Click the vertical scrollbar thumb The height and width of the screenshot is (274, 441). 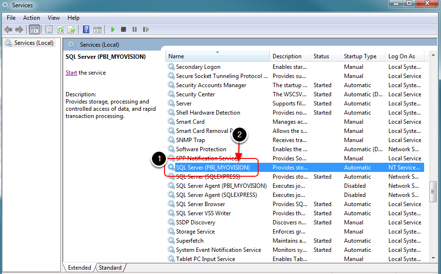pos(433,192)
